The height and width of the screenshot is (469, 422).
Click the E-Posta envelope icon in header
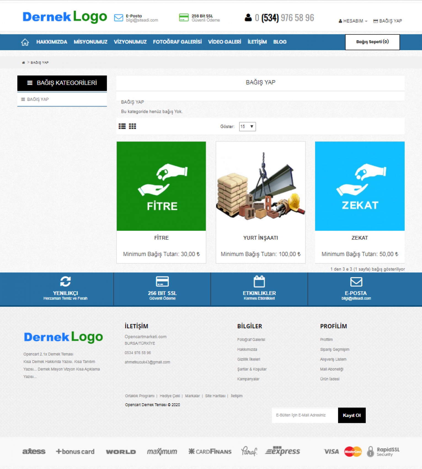pyautogui.click(x=119, y=18)
